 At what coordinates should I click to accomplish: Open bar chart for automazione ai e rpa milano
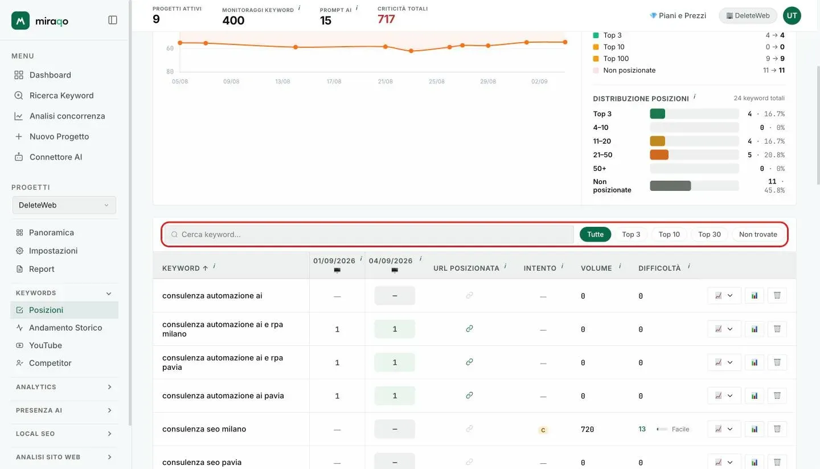click(754, 329)
